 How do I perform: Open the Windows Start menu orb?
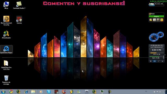3,92
